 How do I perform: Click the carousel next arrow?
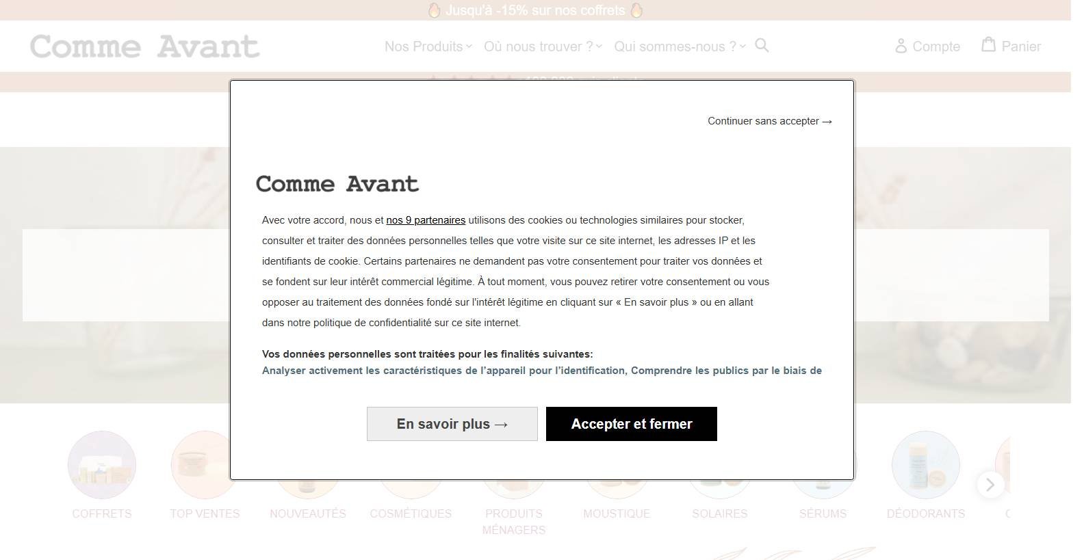click(990, 485)
